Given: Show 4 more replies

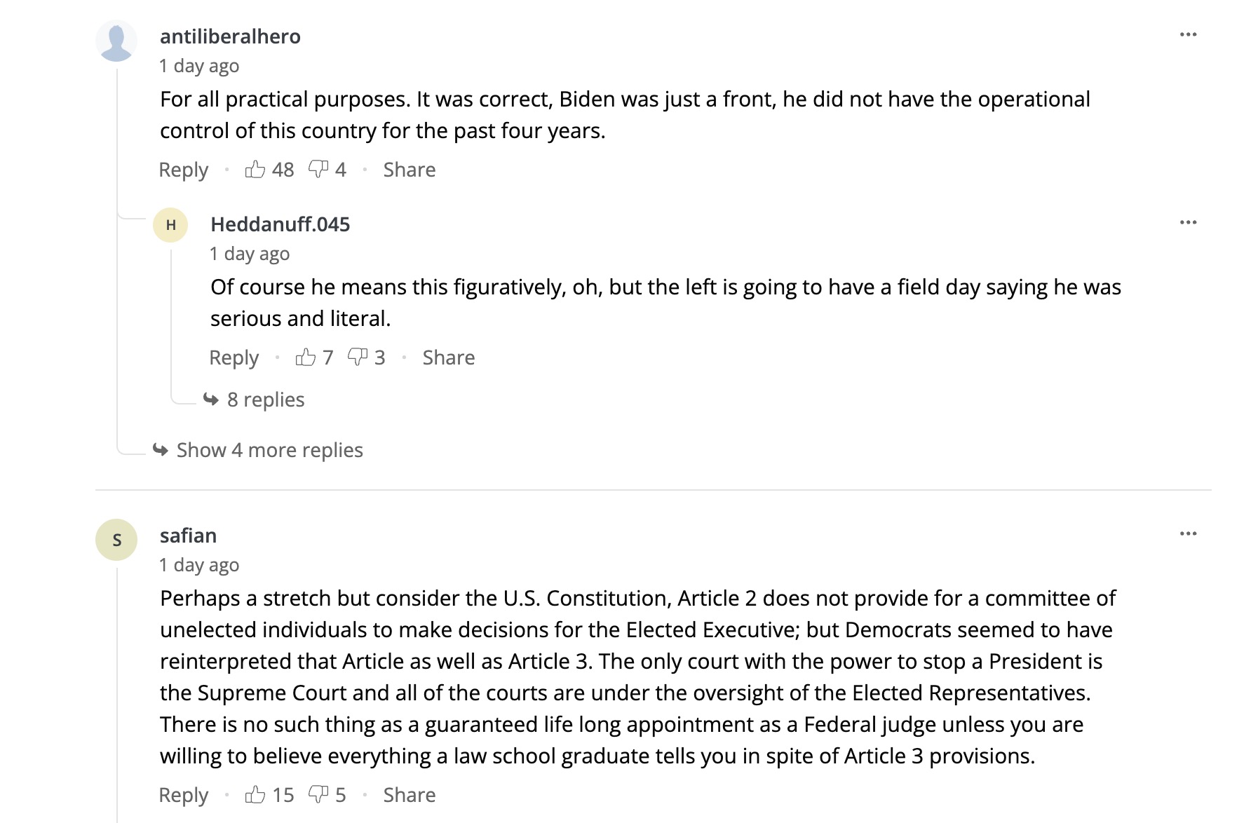Looking at the screenshot, I should (269, 450).
